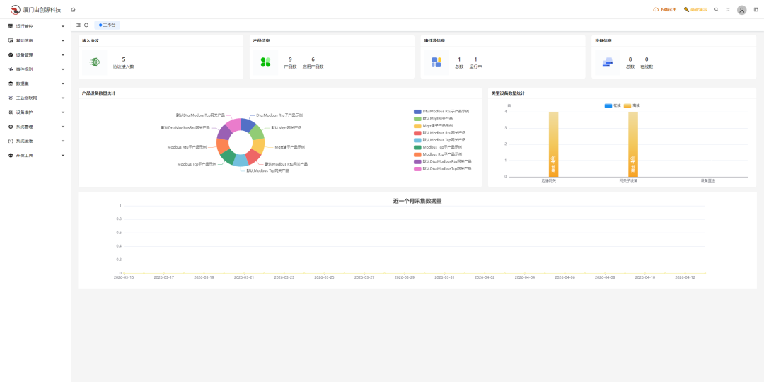
Task: Click the blue device info icon
Action: click(x=608, y=62)
